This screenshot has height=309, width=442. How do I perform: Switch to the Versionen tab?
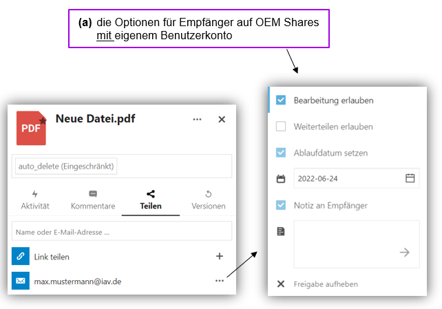pos(208,200)
